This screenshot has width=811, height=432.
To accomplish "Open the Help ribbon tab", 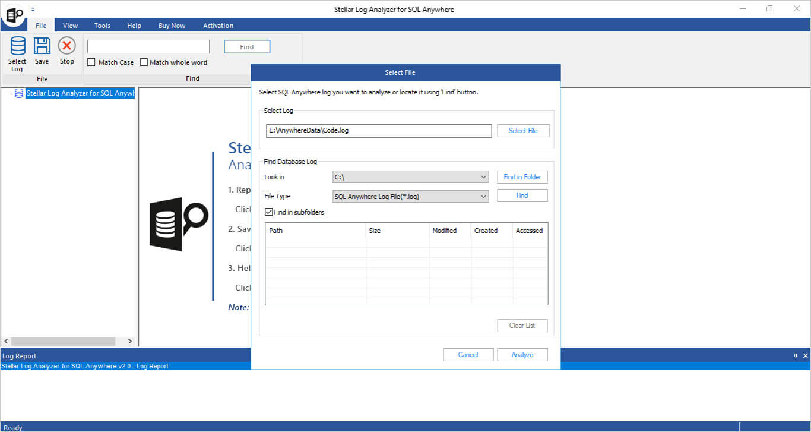I will [x=134, y=26].
